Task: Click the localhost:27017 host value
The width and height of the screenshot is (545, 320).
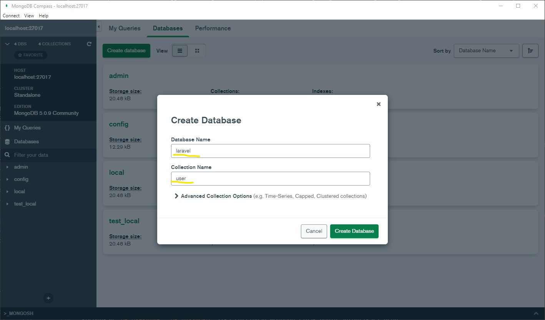Action: point(33,77)
